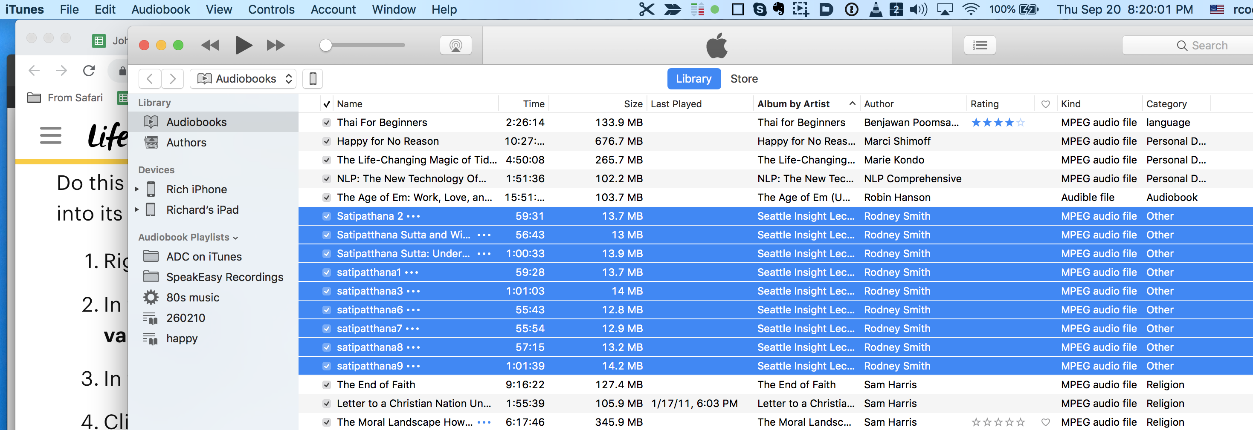Uncheck the Satipathana 2 checkbox
The width and height of the screenshot is (1253, 430).
(x=326, y=216)
